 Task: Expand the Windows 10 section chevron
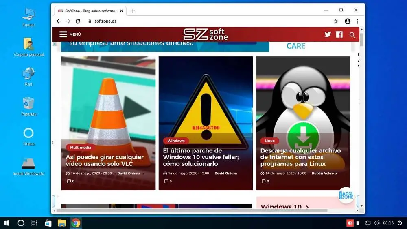coord(307,207)
